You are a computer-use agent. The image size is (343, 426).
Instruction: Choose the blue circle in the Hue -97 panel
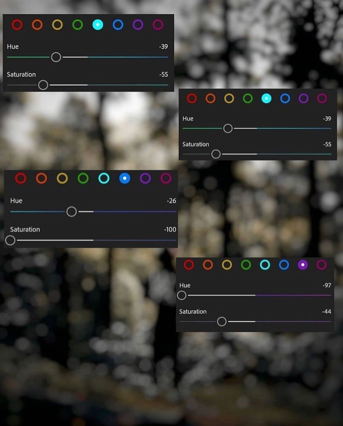point(284,265)
